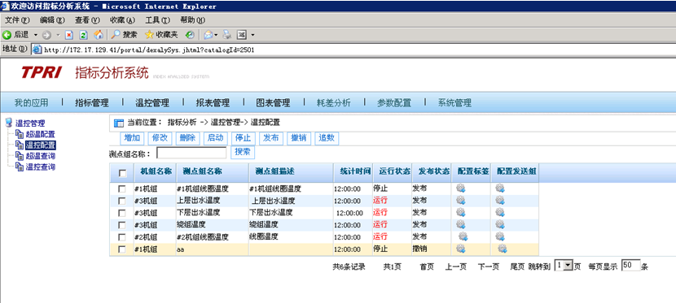Open 配置发送组 gear for #1机组线圈温度 row
The height and width of the screenshot is (303, 676).
click(x=500, y=188)
